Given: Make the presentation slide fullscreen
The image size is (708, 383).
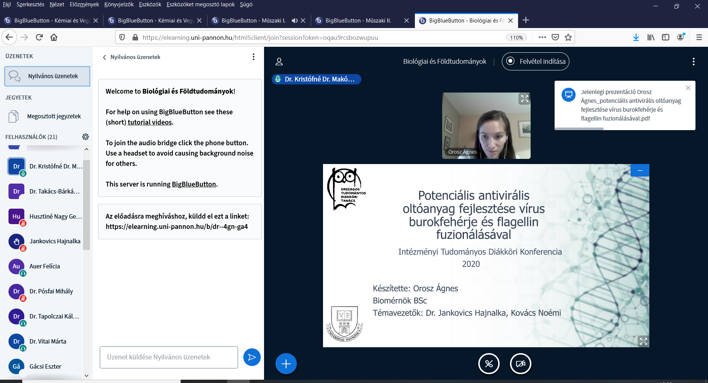Looking at the screenshot, I should coord(643,341).
